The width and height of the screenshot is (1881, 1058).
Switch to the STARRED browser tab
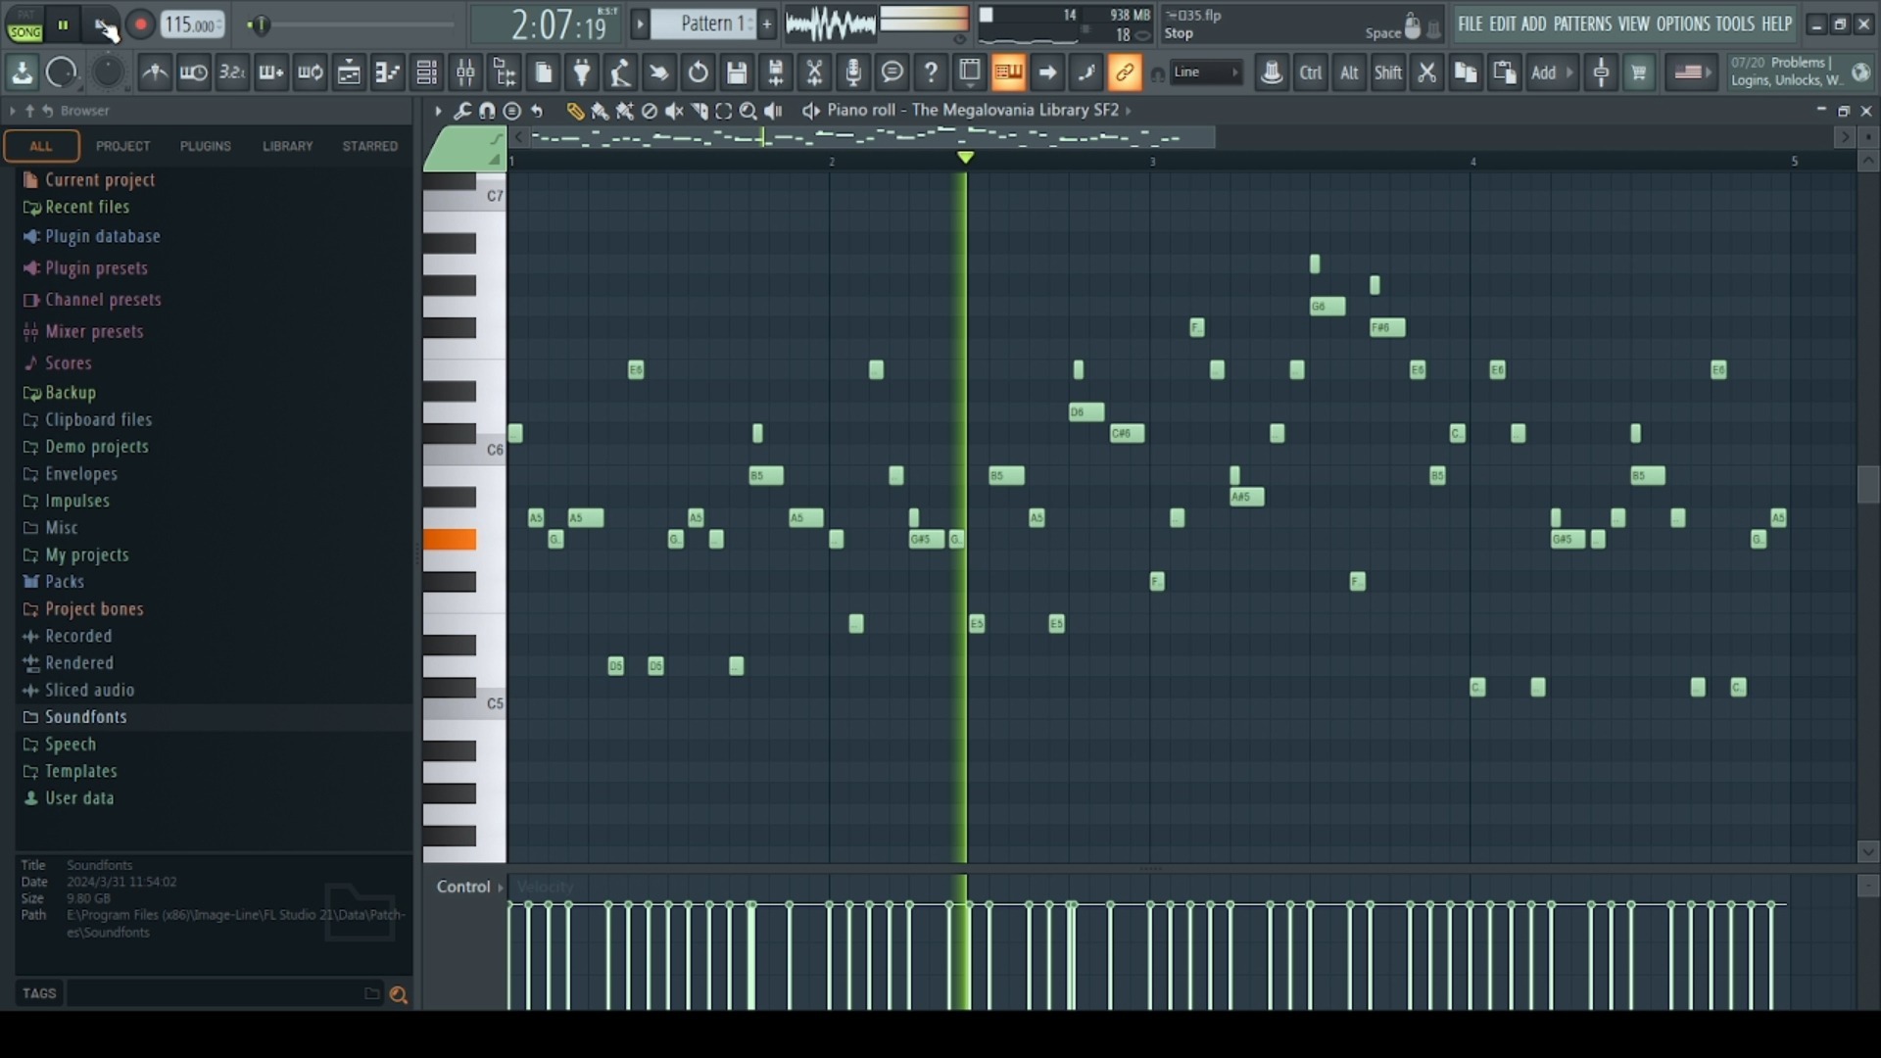coord(370,146)
